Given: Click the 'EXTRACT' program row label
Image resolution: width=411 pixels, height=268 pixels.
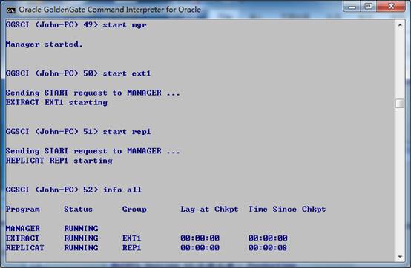Looking at the screenshot, I should tap(22, 238).
